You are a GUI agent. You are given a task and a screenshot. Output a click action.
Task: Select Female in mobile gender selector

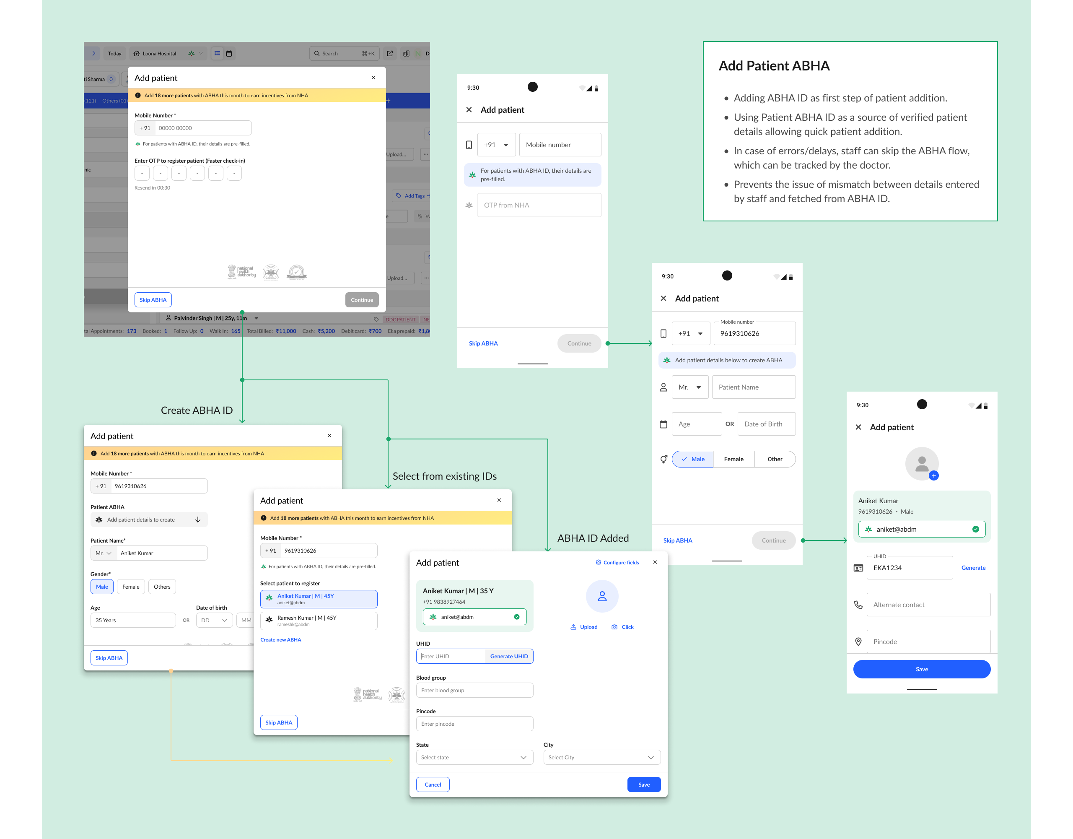(x=733, y=459)
